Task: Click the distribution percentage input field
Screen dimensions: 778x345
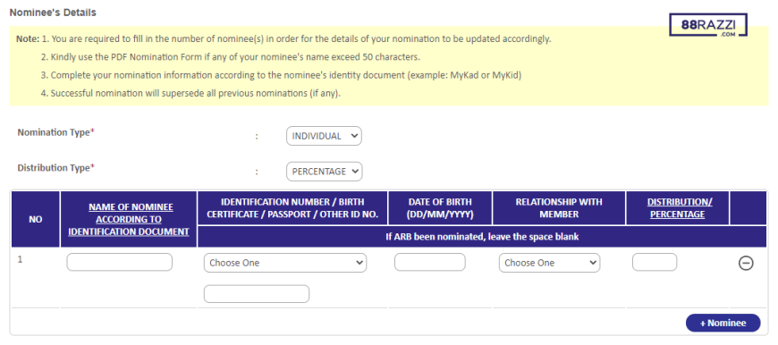Action: (655, 262)
